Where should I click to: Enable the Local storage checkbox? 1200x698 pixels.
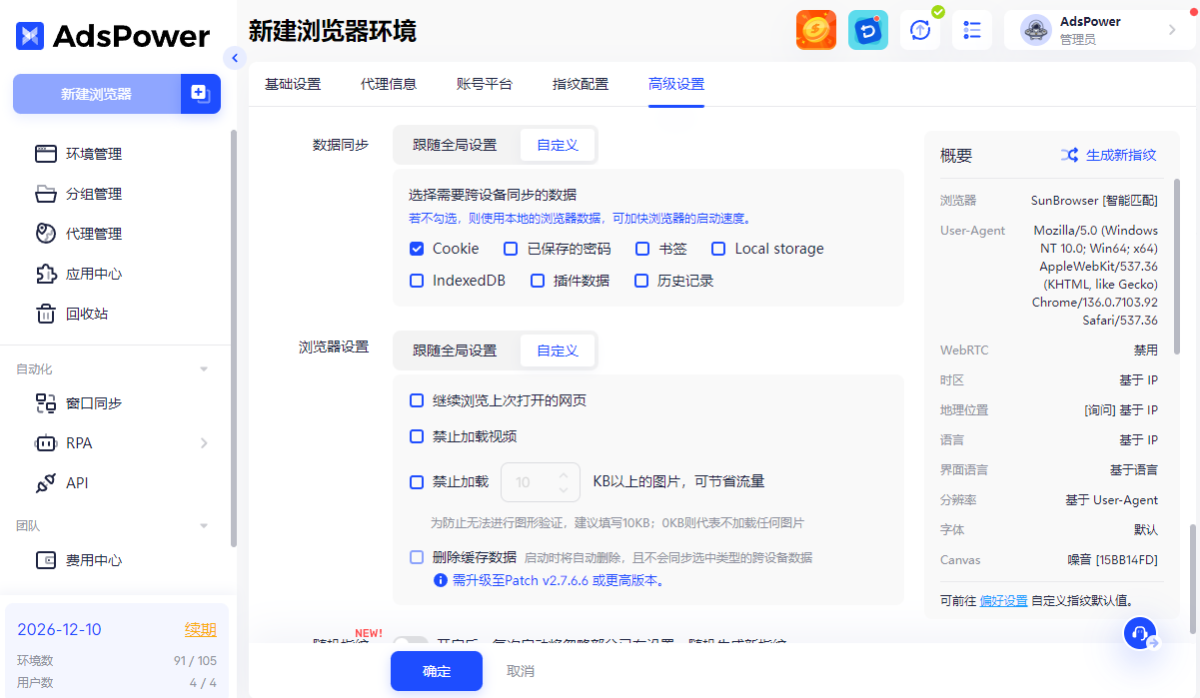pos(718,249)
